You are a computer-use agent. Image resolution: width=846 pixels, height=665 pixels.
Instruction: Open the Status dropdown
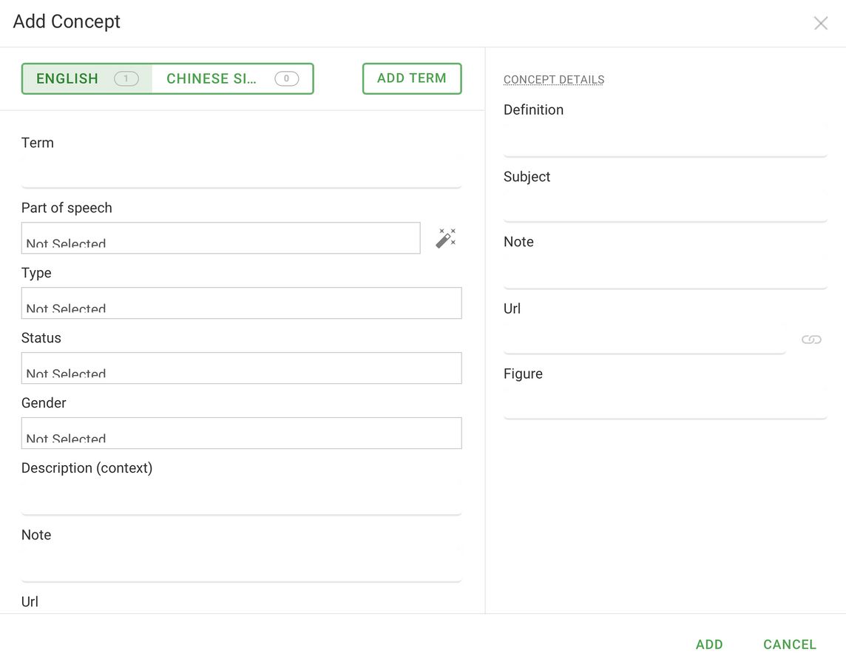pos(241,368)
